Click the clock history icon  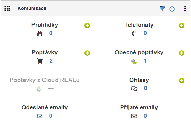point(172,9)
